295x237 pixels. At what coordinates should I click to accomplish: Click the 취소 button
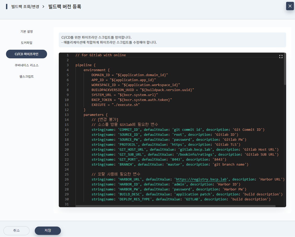click(x=16, y=231)
